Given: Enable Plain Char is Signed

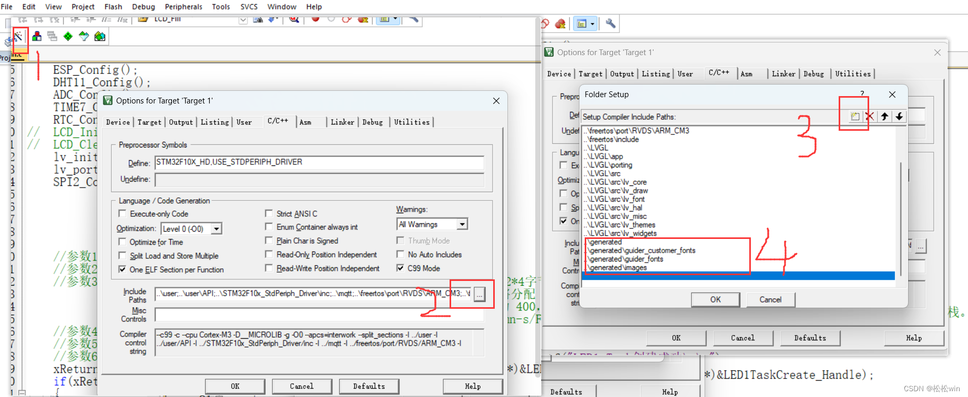Looking at the screenshot, I should [x=269, y=241].
